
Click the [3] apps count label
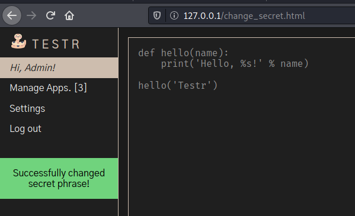pos(81,88)
